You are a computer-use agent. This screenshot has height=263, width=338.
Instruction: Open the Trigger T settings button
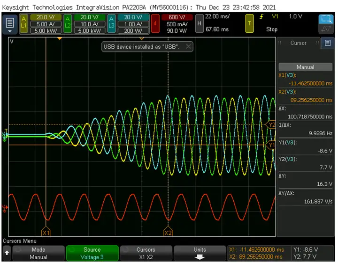[x=249, y=24]
